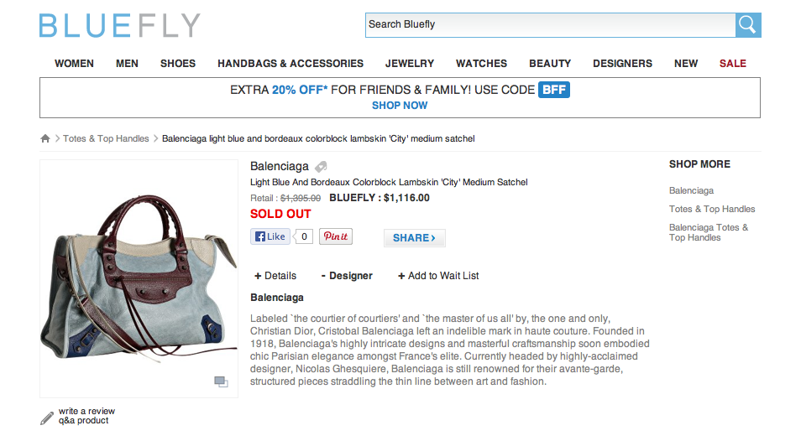Like the product on Facebook
Viewport: 801px width, 441px height.
[270, 236]
